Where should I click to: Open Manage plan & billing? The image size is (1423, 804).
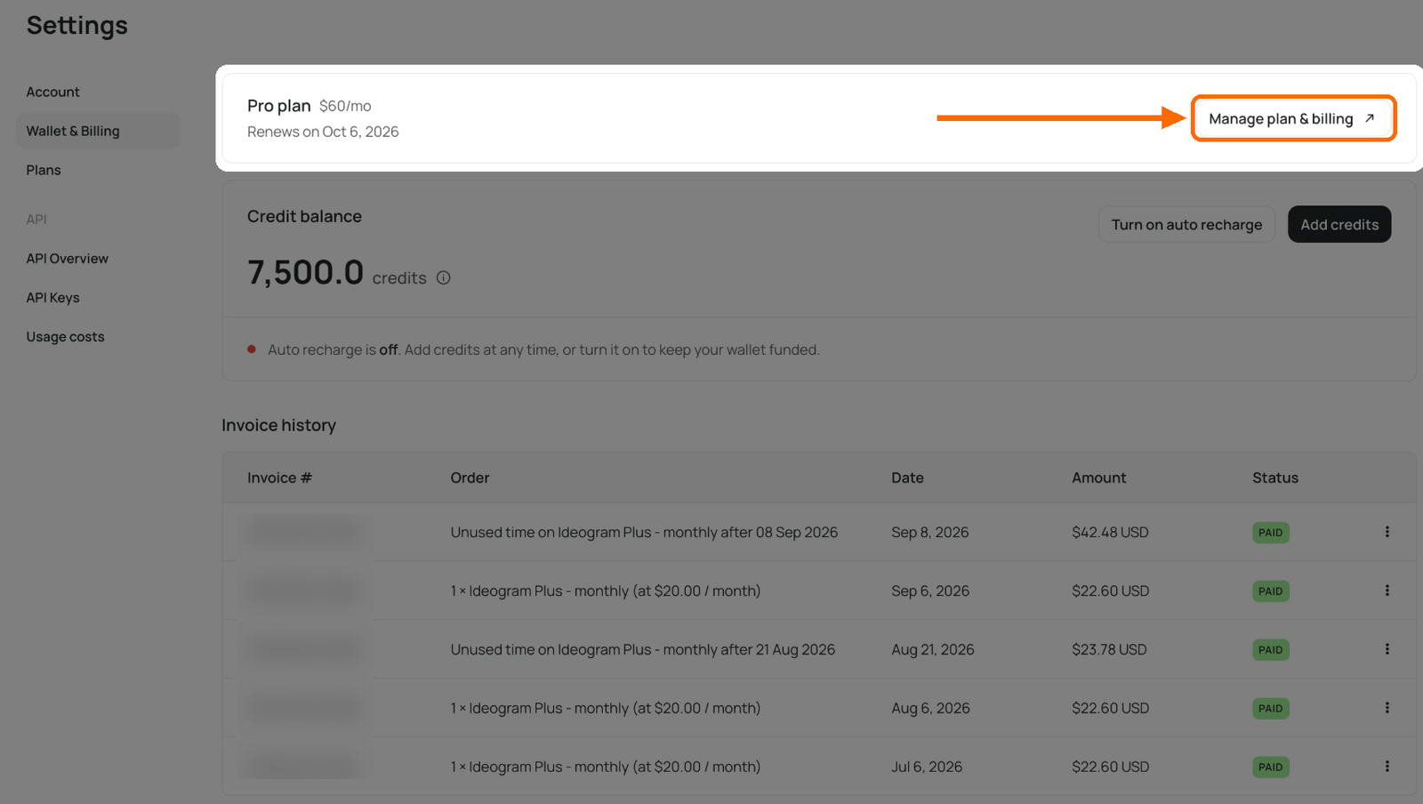tap(1293, 118)
